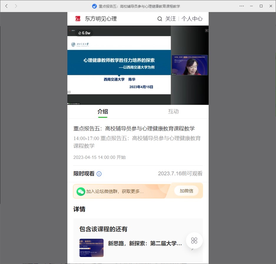Click the info icon beside 限时观看
Viewport: 276px width, 264px height.
click(x=99, y=174)
